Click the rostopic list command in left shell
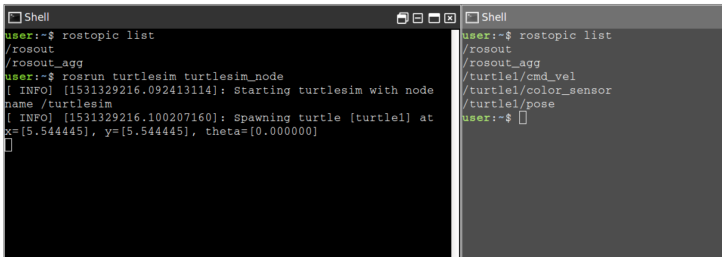The image size is (722, 257). tap(108, 35)
